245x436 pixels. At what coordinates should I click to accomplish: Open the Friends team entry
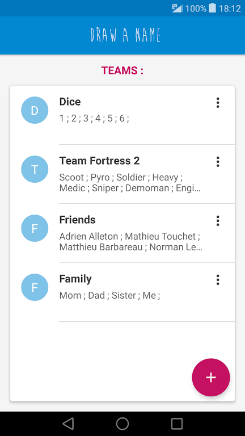coord(122,233)
